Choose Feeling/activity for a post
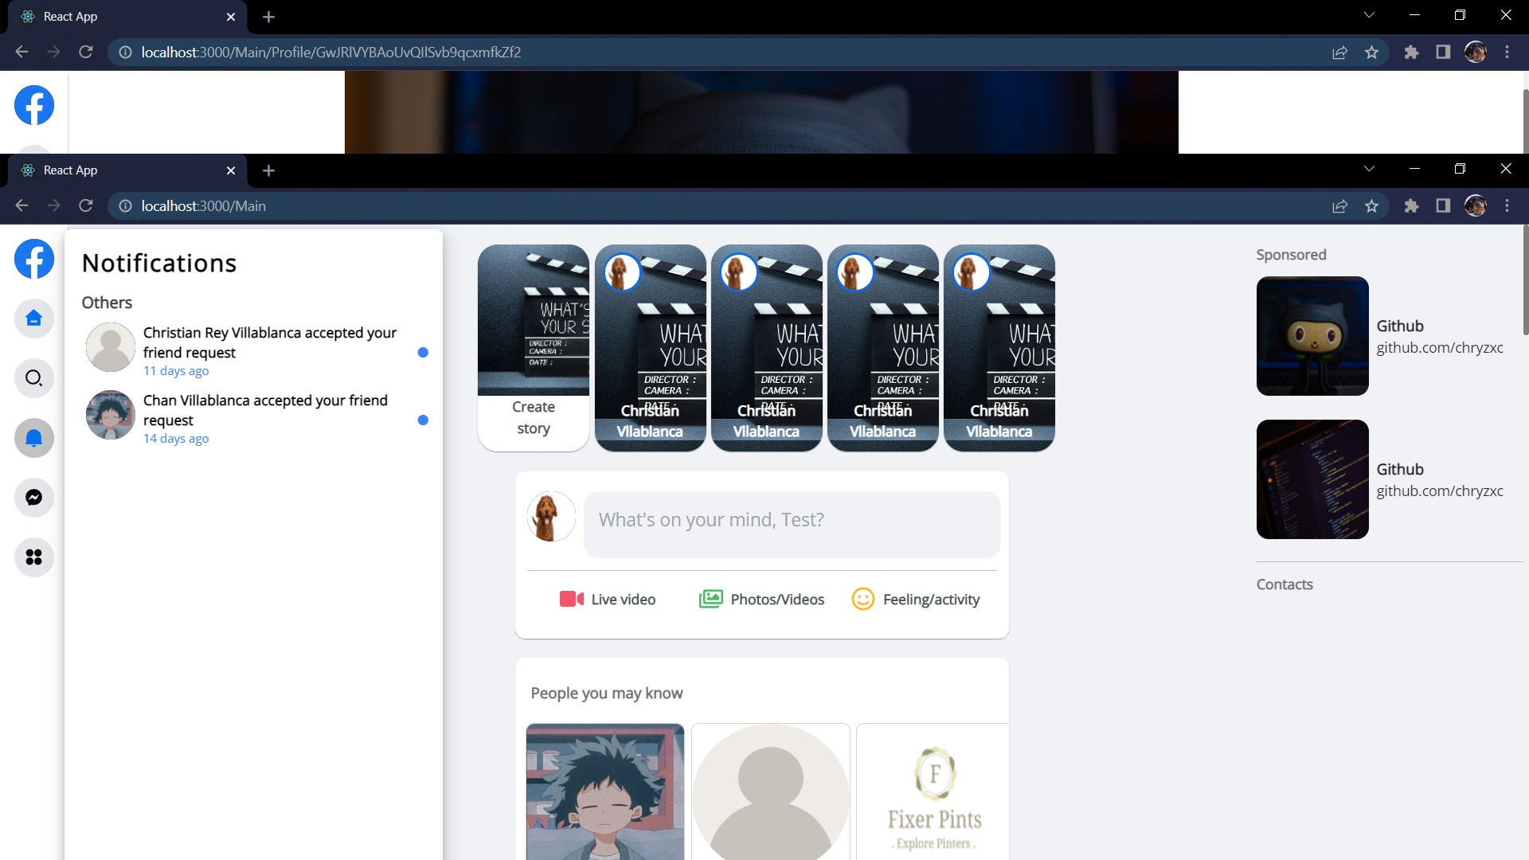The height and width of the screenshot is (860, 1529). 916,599
